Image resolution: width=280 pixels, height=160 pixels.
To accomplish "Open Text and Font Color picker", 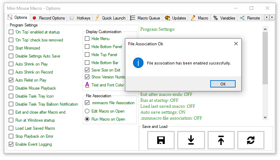I will 105,85.
